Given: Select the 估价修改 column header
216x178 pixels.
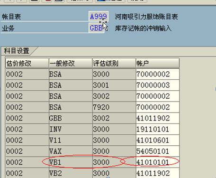Looking at the screenshot, I should [27, 63].
